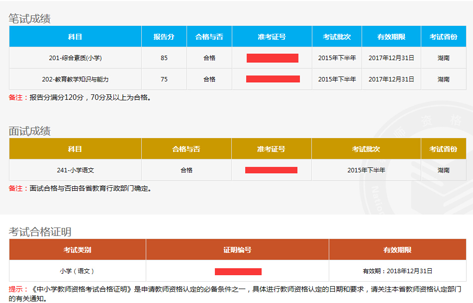Click redacted 准考证号 in interview table
This screenshot has height=303, width=473.
click(x=271, y=170)
